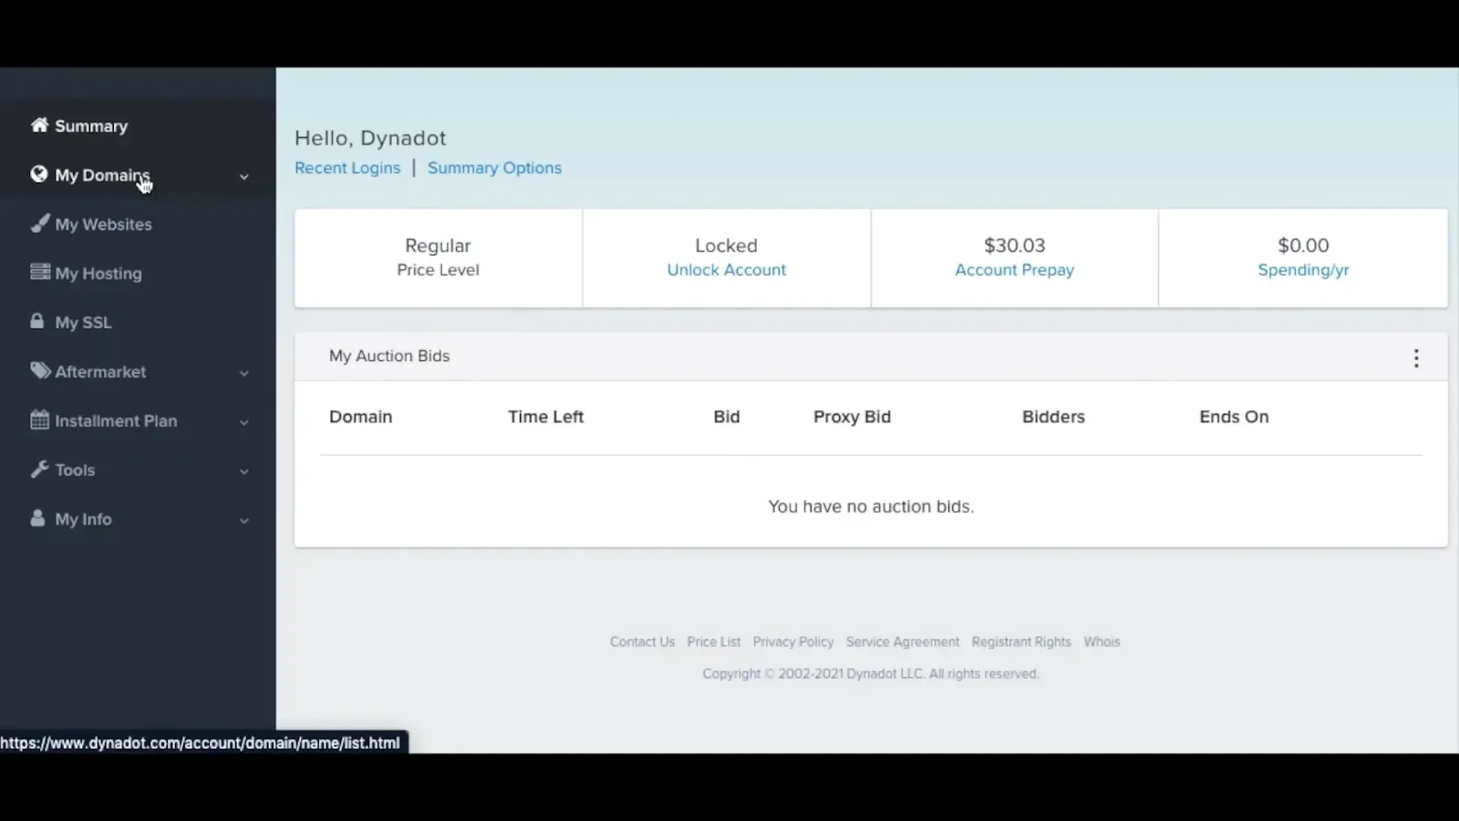Open the Whois footer link

point(1102,642)
